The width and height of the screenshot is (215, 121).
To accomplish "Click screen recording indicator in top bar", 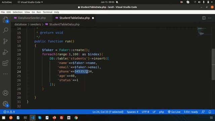I will (181, 2).
